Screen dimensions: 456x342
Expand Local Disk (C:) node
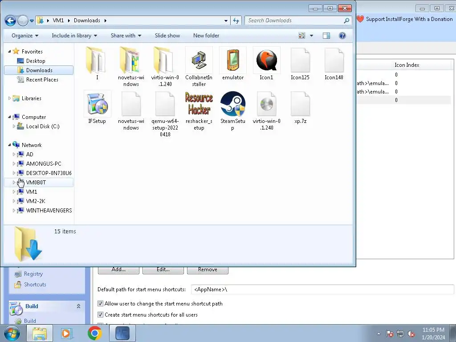pos(14,126)
